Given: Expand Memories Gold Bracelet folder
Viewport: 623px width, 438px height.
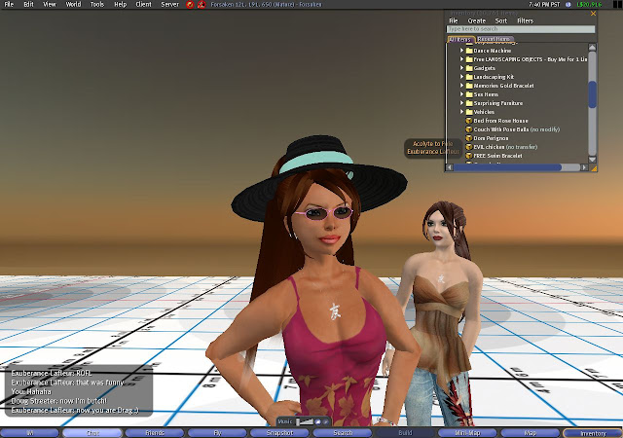Looking at the screenshot, I should pyautogui.click(x=461, y=86).
